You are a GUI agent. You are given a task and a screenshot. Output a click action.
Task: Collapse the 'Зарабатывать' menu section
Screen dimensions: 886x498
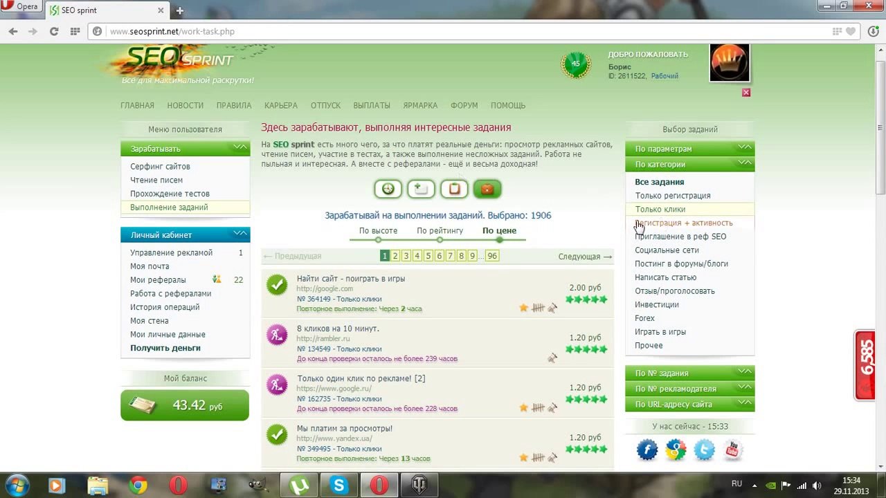pyautogui.click(x=185, y=148)
